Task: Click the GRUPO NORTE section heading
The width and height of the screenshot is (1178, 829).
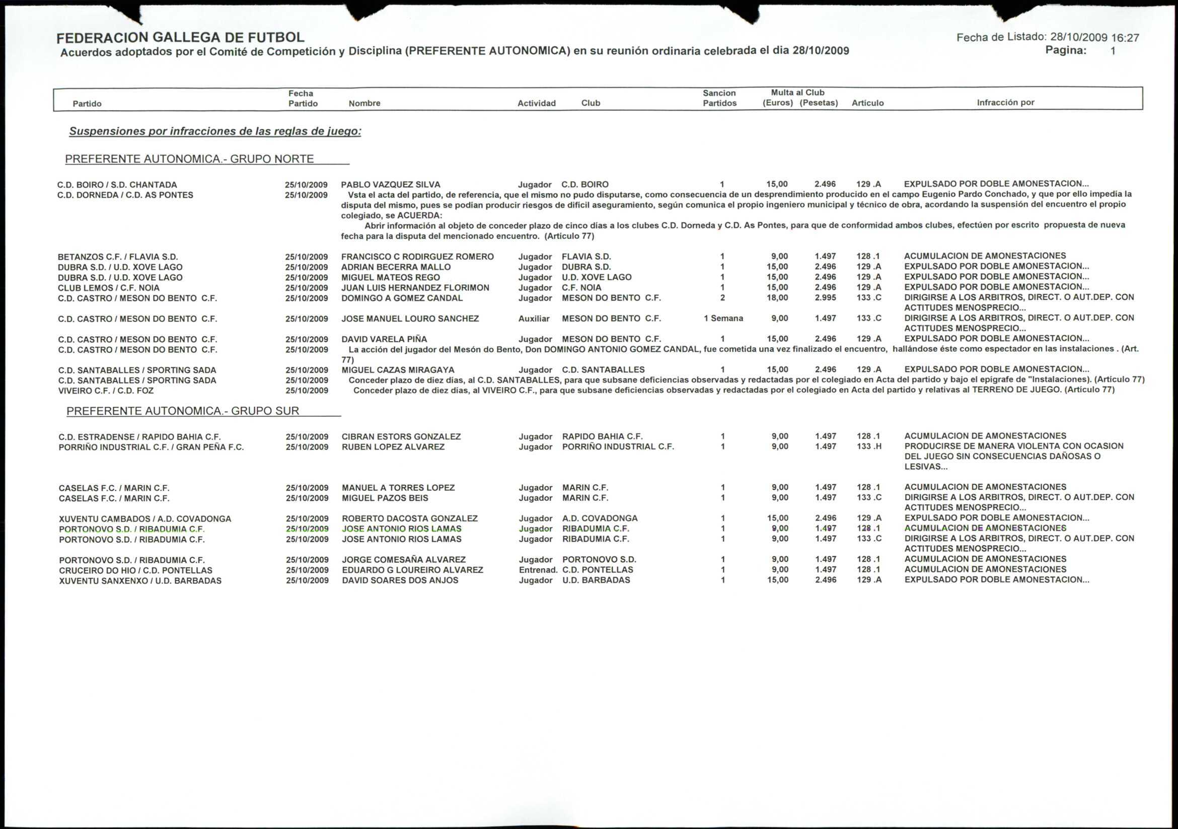Action: (x=189, y=159)
